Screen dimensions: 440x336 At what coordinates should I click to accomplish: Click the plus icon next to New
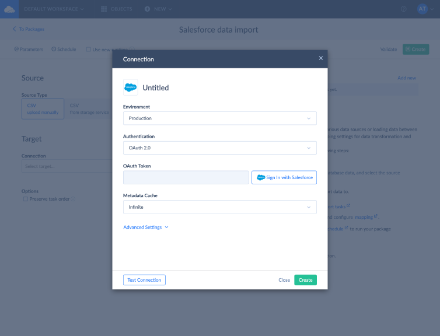pyautogui.click(x=147, y=9)
